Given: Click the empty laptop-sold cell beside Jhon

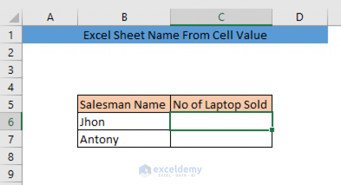Looking at the screenshot, I should point(221,122).
